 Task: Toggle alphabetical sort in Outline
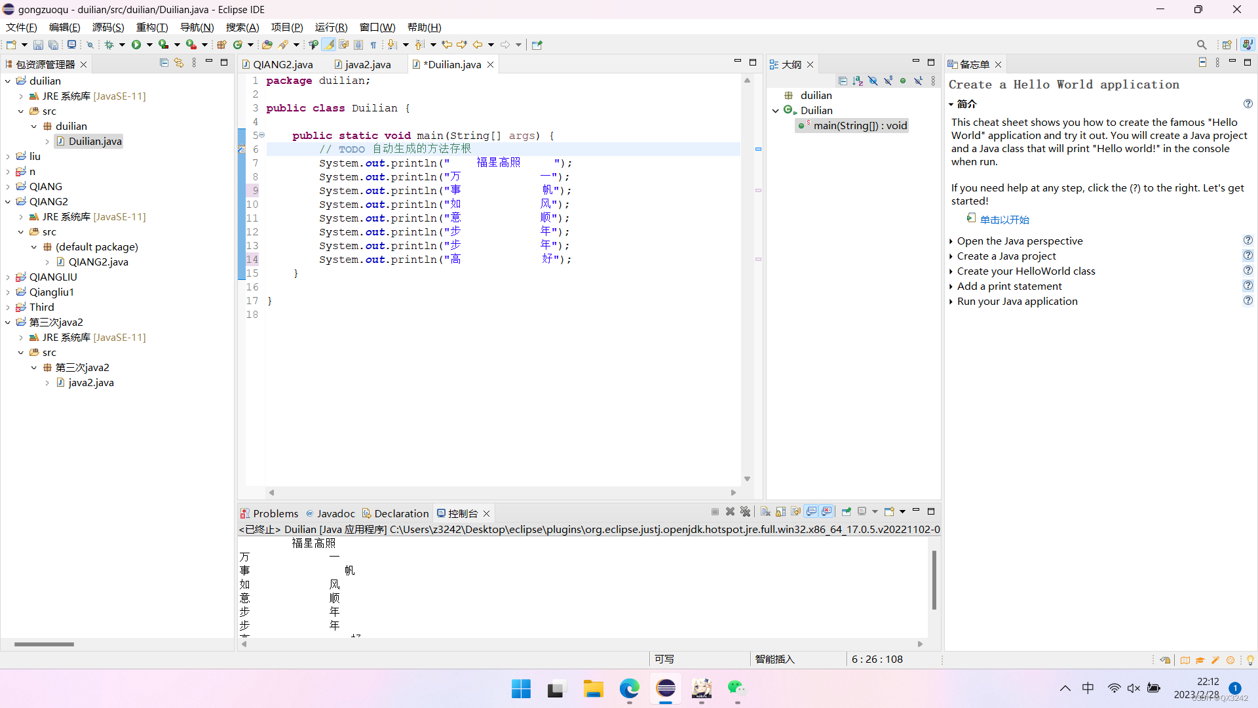pyautogui.click(x=858, y=81)
